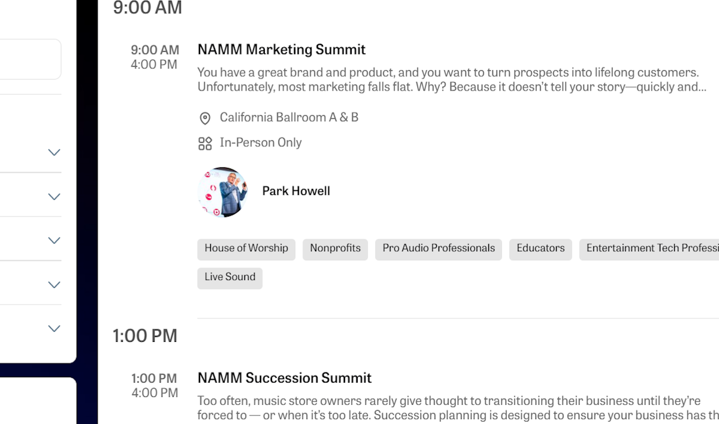Viewport: 719px width, 424px height.
Task: Expand the fourth sidebar filter chevron
Action: pos(55,285)
